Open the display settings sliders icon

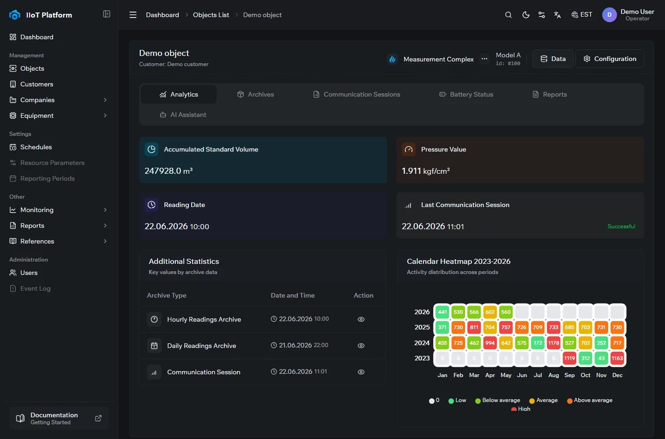click(x=542, y=15)
